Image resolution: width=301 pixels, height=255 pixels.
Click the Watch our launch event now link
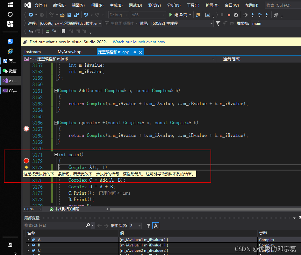click(139, 42)
